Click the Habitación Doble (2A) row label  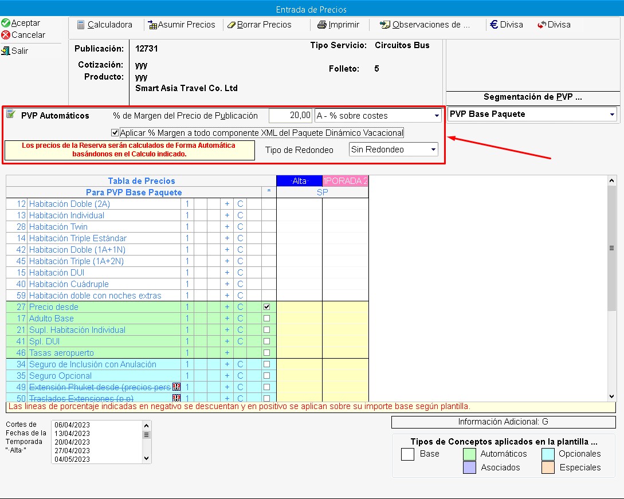[x=69, y=204]
